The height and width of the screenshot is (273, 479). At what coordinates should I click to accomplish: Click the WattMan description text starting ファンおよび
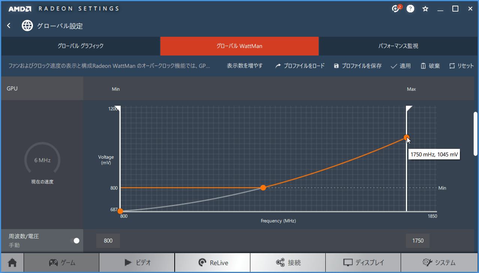109,66
